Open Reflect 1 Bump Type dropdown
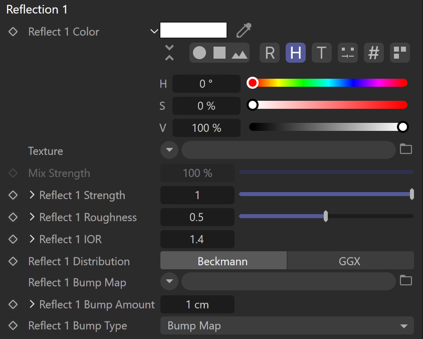Screen dimensions: 423x339 (287, 325)
